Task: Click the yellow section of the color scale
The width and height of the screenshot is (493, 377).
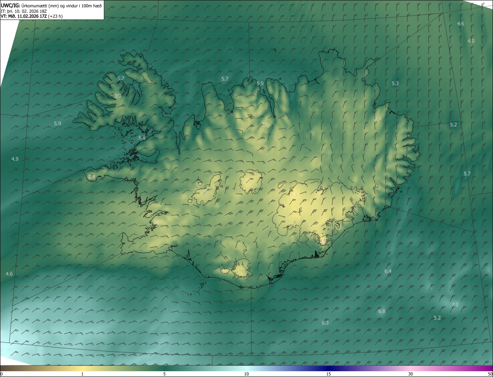Action: point(82,369)
